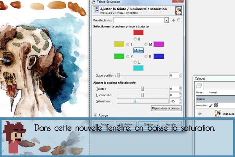
Task: Open the Layers tab icon in Calques panel
Action: click(199, 86)
